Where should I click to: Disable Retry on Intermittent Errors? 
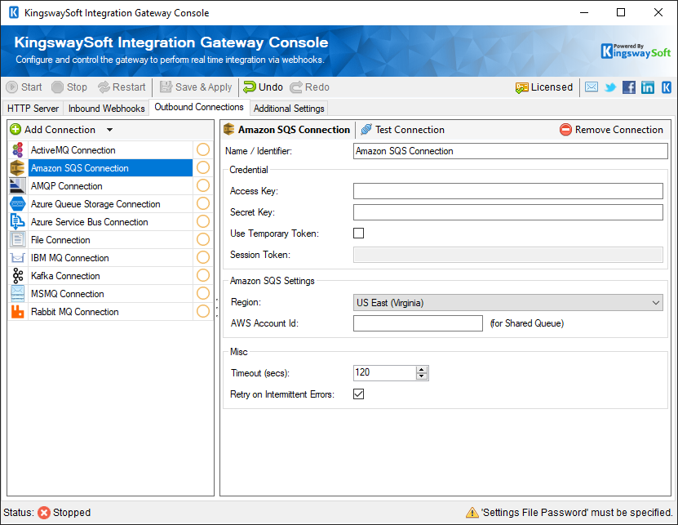(x=357, y=394)
